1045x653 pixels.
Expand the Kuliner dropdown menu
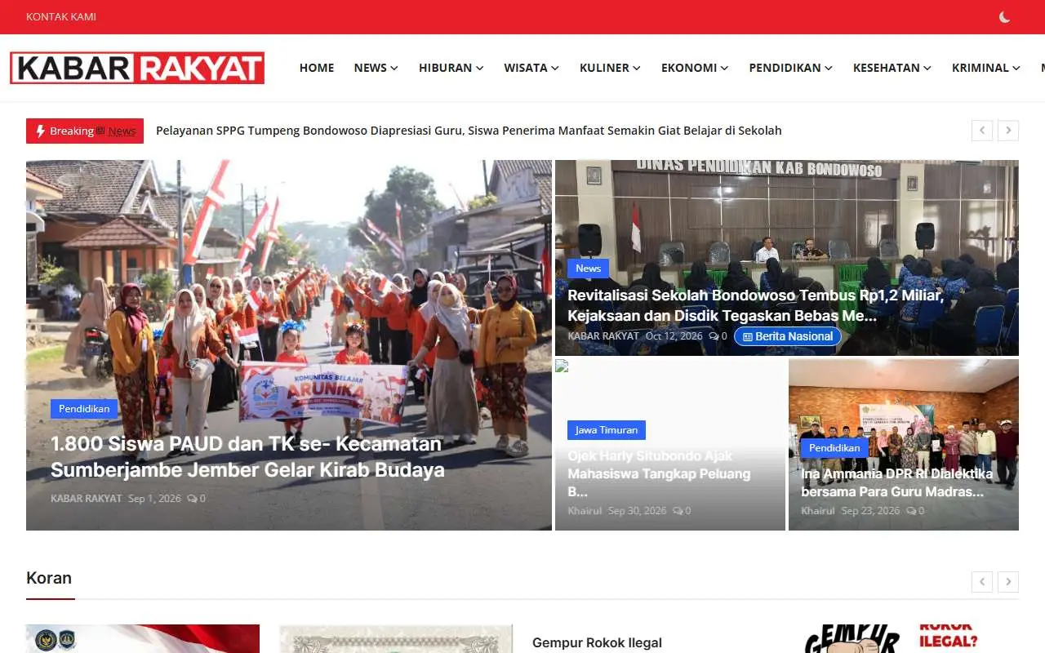[x=610, y=68]
